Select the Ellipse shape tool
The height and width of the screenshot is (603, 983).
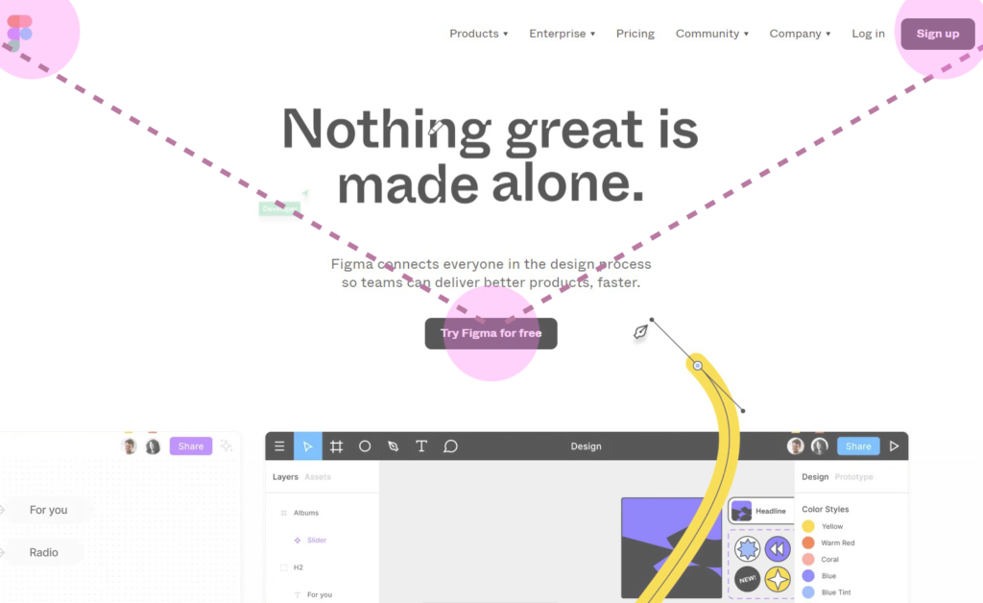[365, 446]
